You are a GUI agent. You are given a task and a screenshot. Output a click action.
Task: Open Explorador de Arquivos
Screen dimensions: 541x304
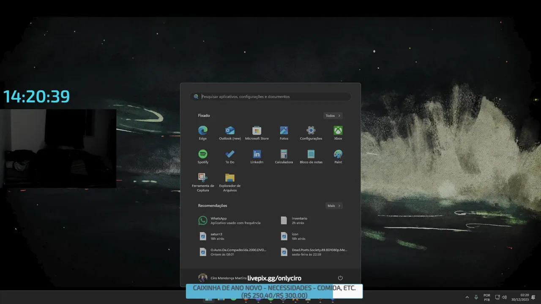[x=230, y=182]
